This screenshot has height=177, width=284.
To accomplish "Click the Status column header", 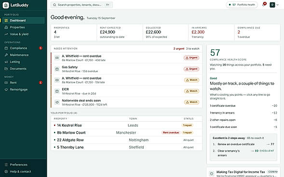I will pyautogui.click(x=189, y=119).
